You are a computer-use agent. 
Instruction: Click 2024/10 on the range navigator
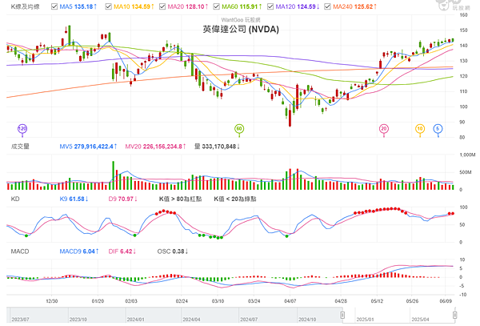(x=307, y=320)
